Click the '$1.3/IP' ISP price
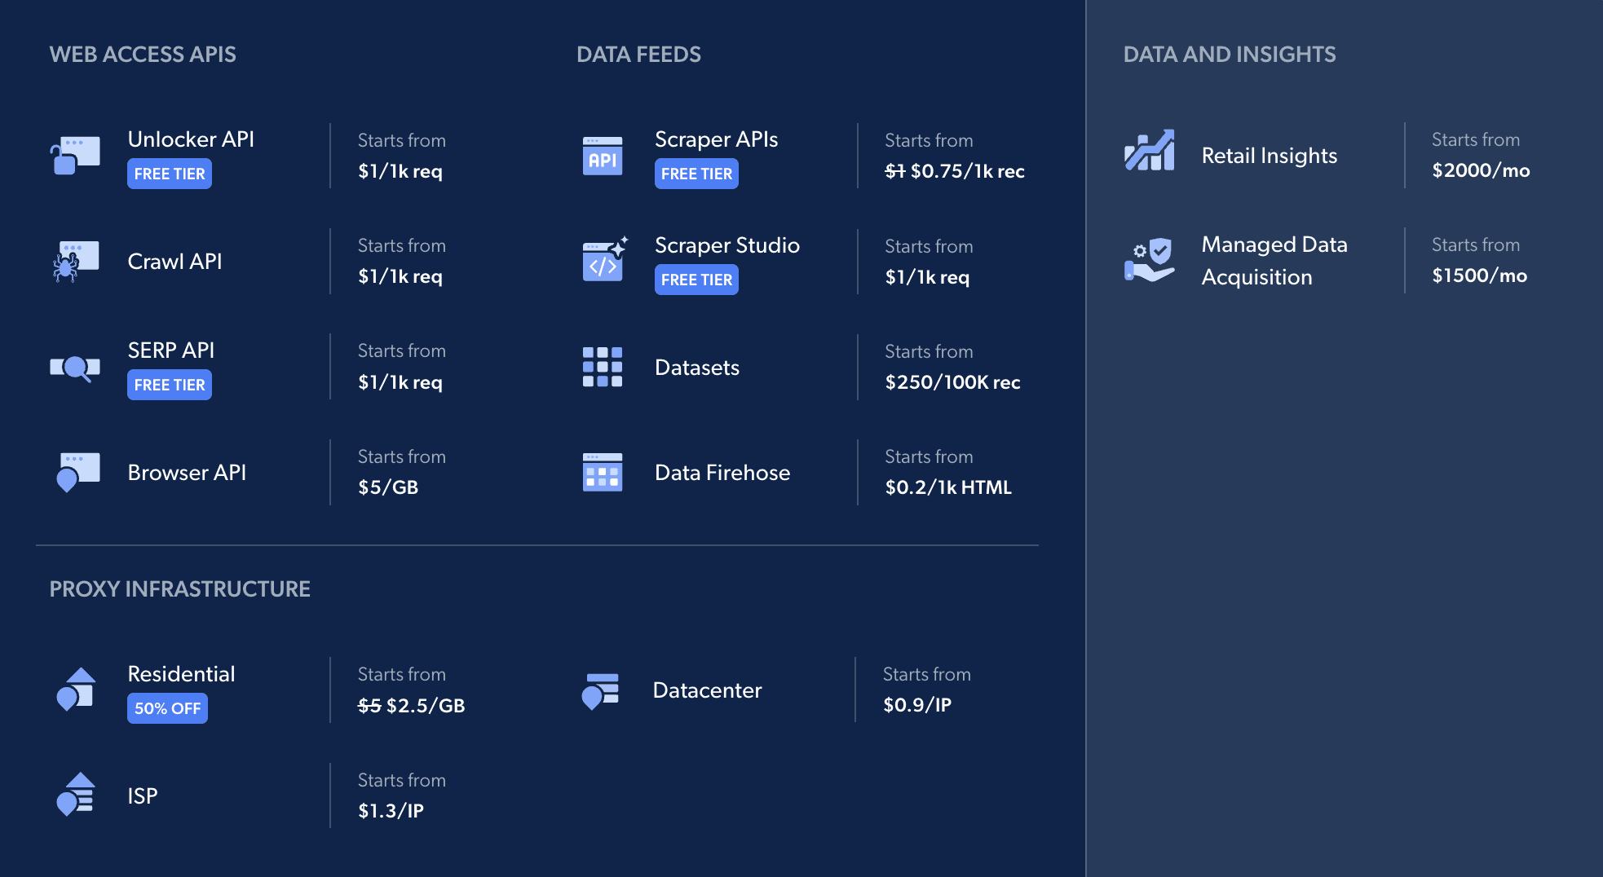This screenshot has width=1603, height=877. (x=391, y=811)
